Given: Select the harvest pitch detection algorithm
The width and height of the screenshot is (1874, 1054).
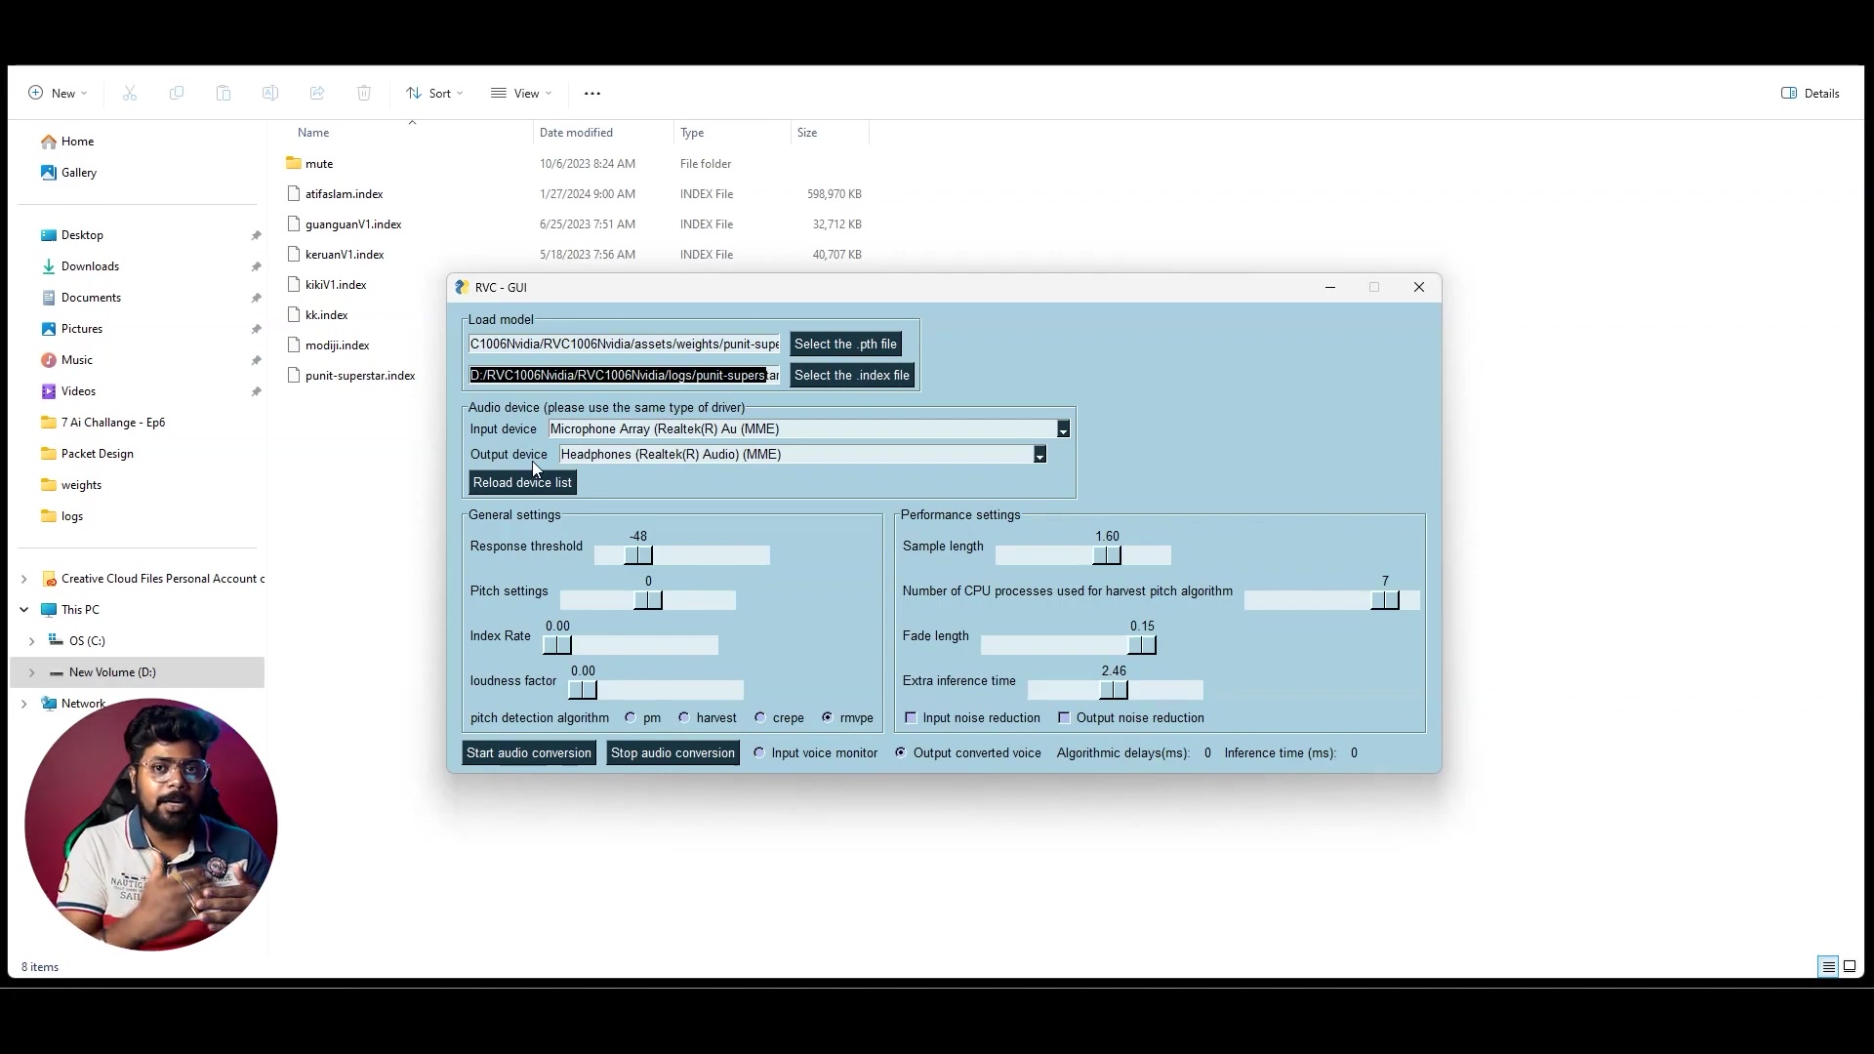Looking at the screenshot, I should coord(684,718).
